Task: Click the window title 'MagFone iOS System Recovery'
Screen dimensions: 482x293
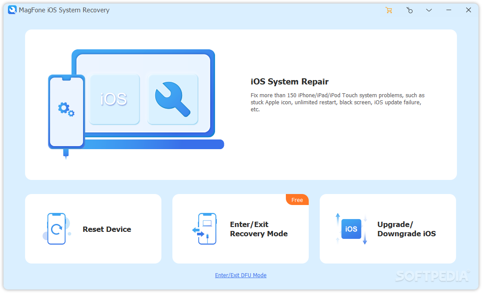Action: pyautogui.click(x=64, y=10)
